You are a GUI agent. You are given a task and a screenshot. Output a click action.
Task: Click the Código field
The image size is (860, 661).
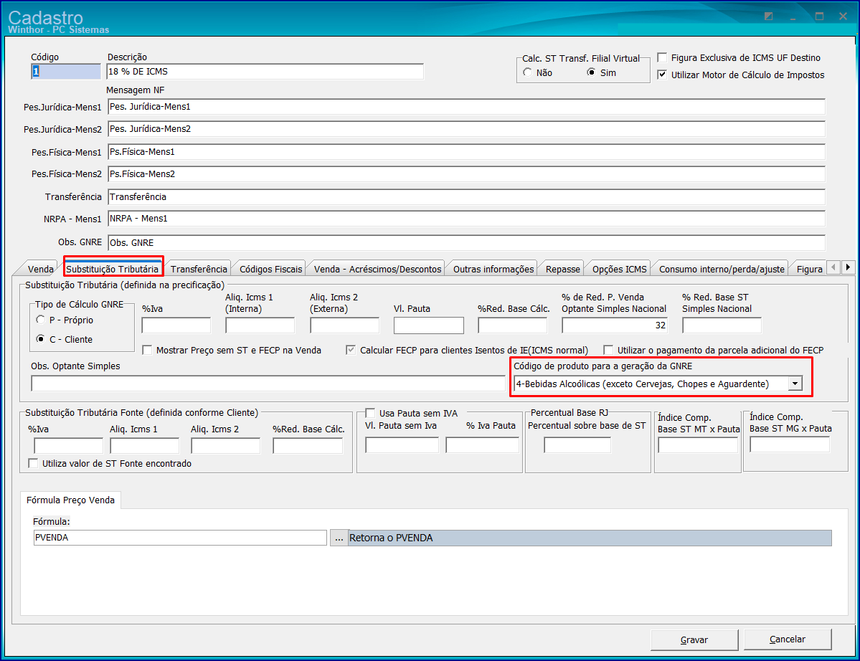pyautogui.click(x=66, y=71)
